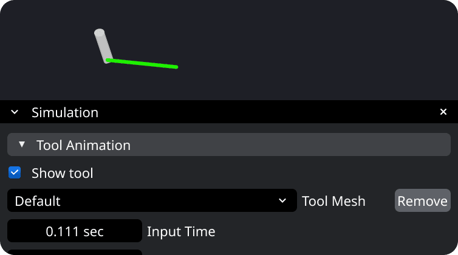This screenshot has width=458, height=255.
Task: Click the green toolpath line
Action: [x=143, y=63]
